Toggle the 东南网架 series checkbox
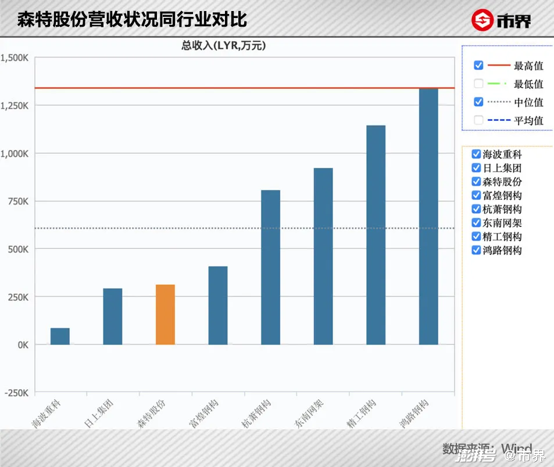 tap(476, 222)
